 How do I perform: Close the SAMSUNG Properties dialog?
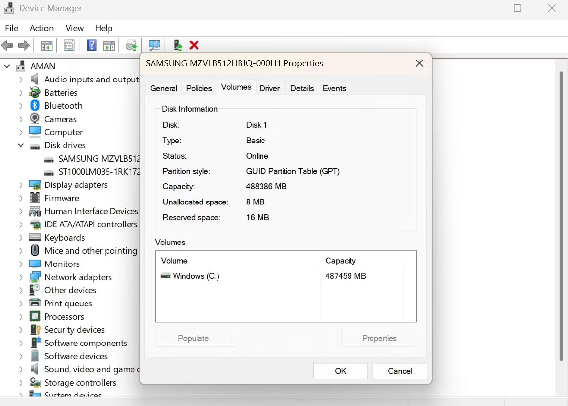pyautogui.click(x=419, y=63)
